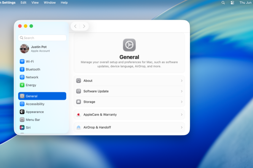This screenshot has height=168, width=253.
Task: Click the Network globe icon in the sidebar
Action: [22, 77]
